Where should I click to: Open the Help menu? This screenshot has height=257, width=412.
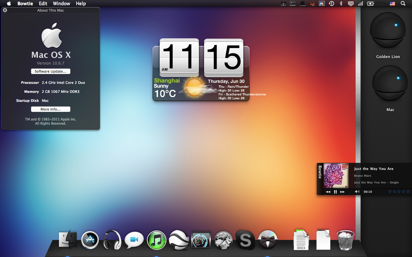pos(81,4)
